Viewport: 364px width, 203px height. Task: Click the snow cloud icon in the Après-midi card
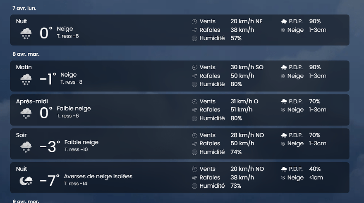(x=26, y=113)
